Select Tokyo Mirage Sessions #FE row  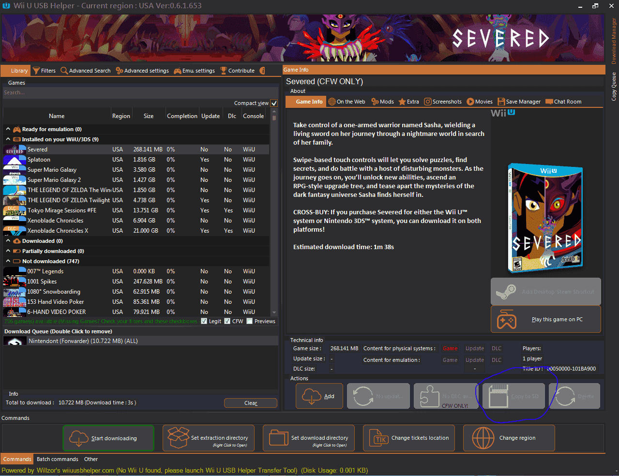pyautogui.click(x=136, y=210)
